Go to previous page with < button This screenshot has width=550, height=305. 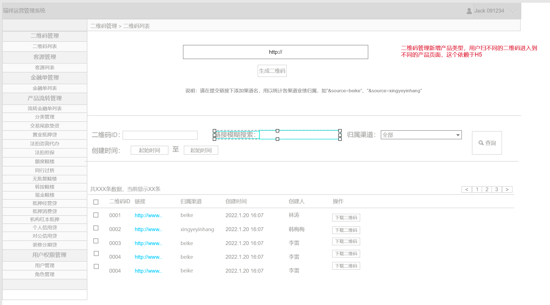467,190
